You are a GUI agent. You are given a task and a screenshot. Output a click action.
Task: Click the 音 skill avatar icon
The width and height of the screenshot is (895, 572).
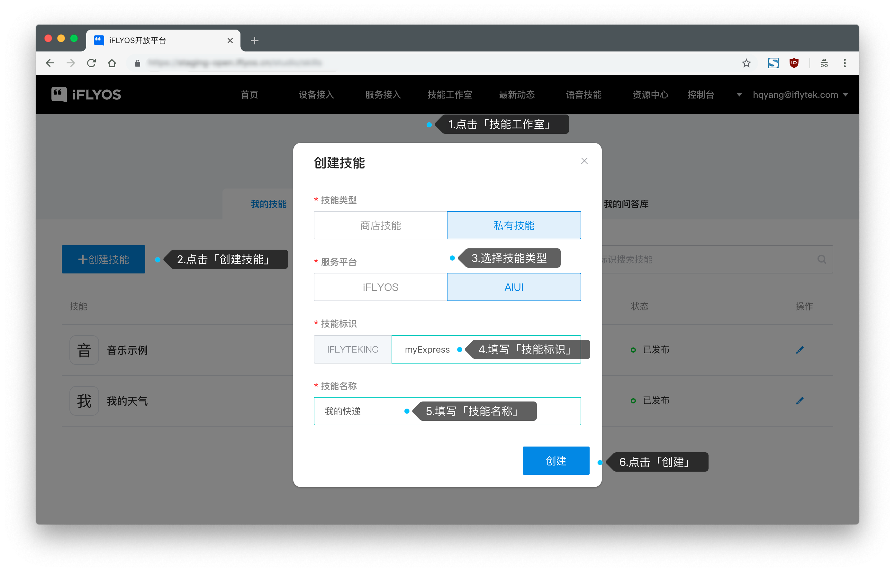click(x=84, y=350)
